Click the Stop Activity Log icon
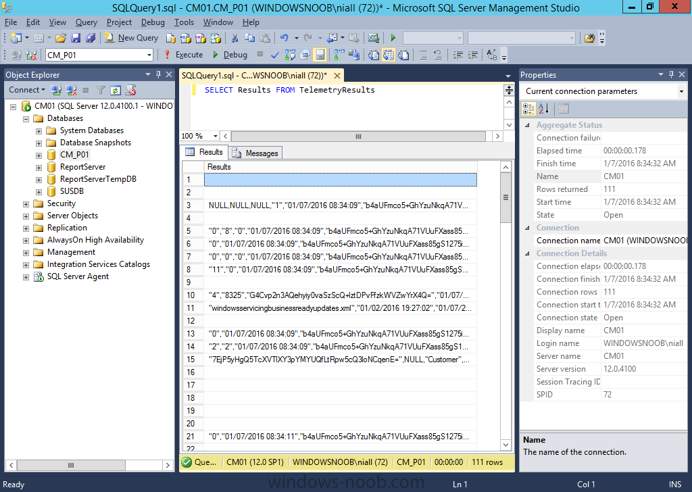This screenshot has width=692, height=492. pyautogui.click(x=130, y=91)
